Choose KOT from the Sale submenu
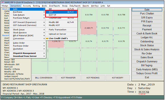The image size is (165, 100). 62,12
